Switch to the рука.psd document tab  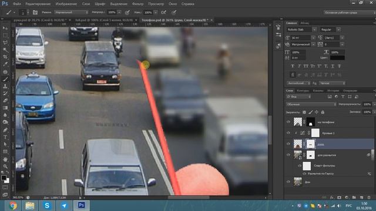coord(40,20)
